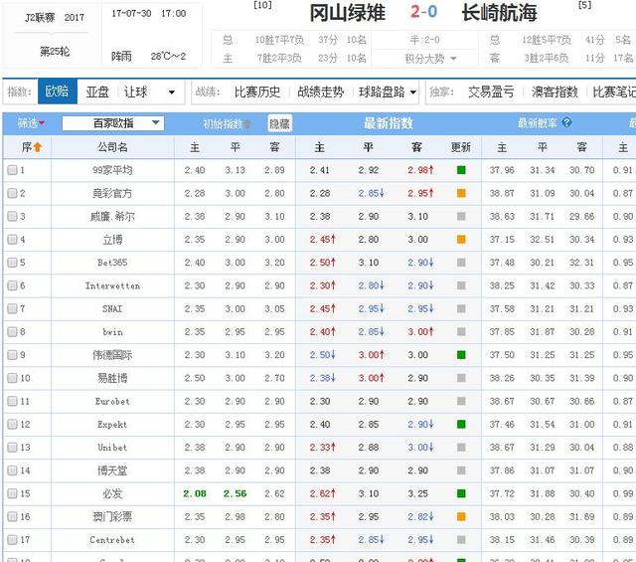Click 伟德国际 latest draw odds 3.00

[x=371, y=355]
